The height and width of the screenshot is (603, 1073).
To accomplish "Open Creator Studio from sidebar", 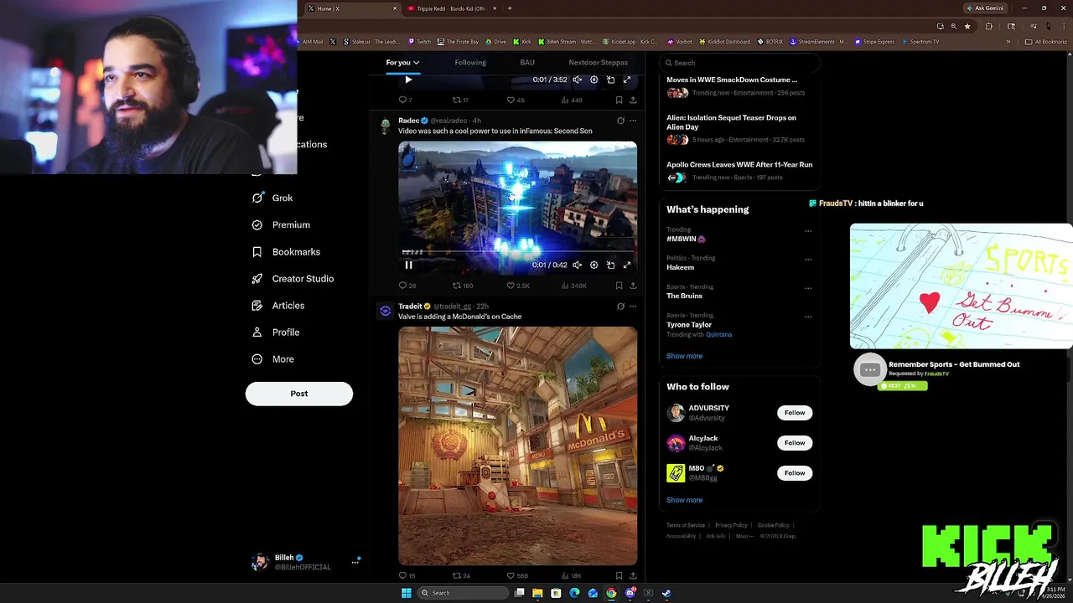I will (293, 278).
